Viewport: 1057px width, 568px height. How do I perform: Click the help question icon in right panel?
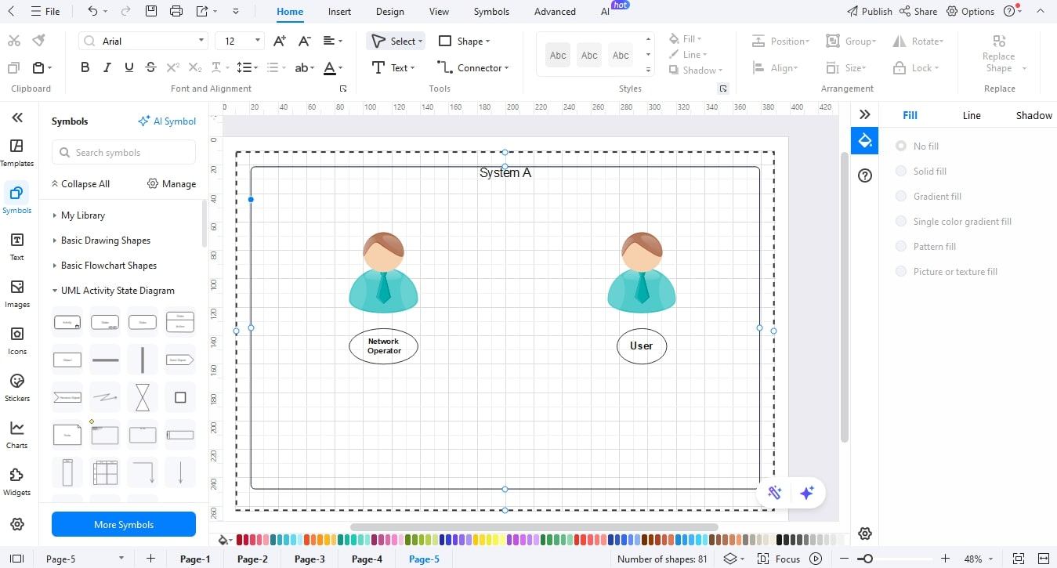pyautogui.click(x=865, y=175)
